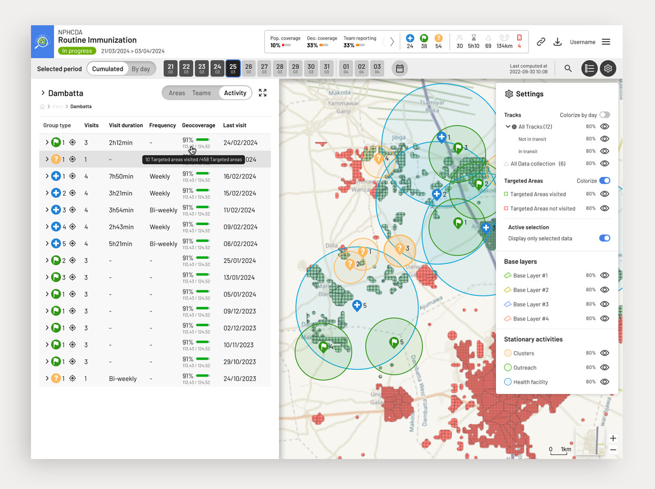
Task: Click the minimap thumbnail
Action: click(x=591, y=441)
